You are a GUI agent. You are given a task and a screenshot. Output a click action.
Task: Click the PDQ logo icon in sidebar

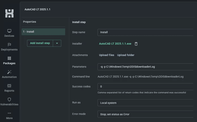click(9, 13)
